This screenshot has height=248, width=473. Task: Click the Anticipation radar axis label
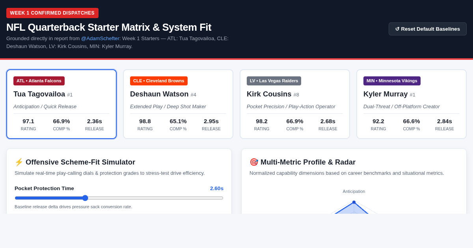coord(354,191)
